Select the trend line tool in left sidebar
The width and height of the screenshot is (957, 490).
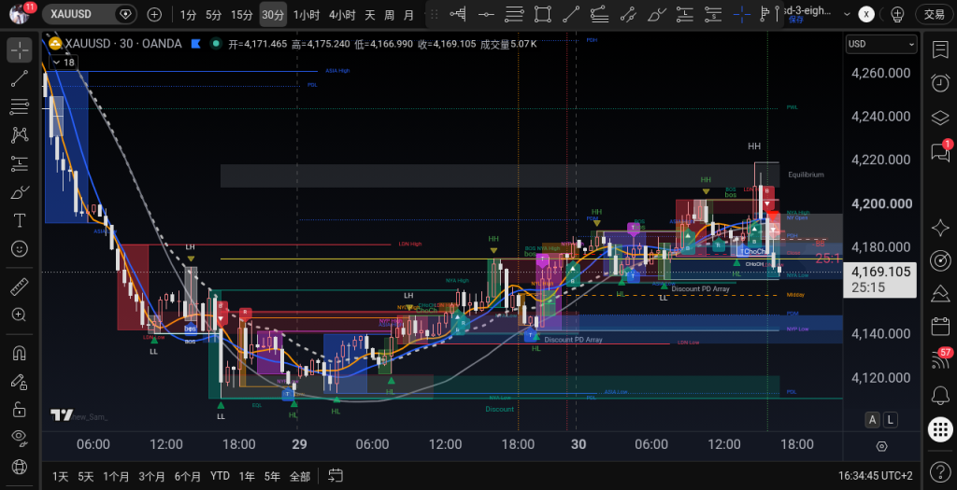click(20, 78)
